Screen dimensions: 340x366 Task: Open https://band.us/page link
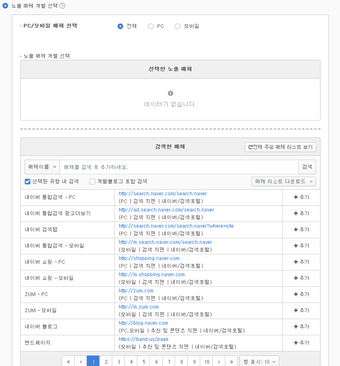(x=143, y=339)
